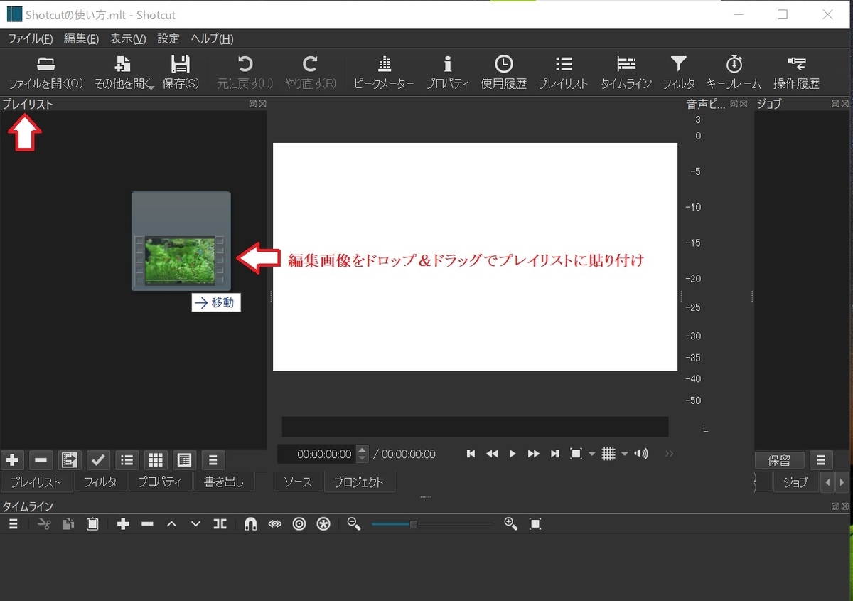Image resolution: width=853 pixels, height=601 pixels.
Task: Click the timecode stepper arrows
Action: 363,454
